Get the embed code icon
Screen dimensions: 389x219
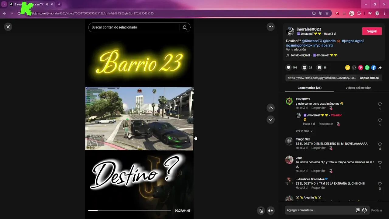pyautogui.click(x=354, y=68)
